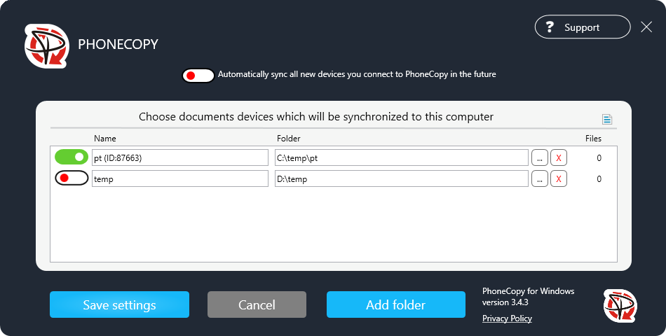Click the Files column header
The image size is (666, 336).
tap(593, 139)
